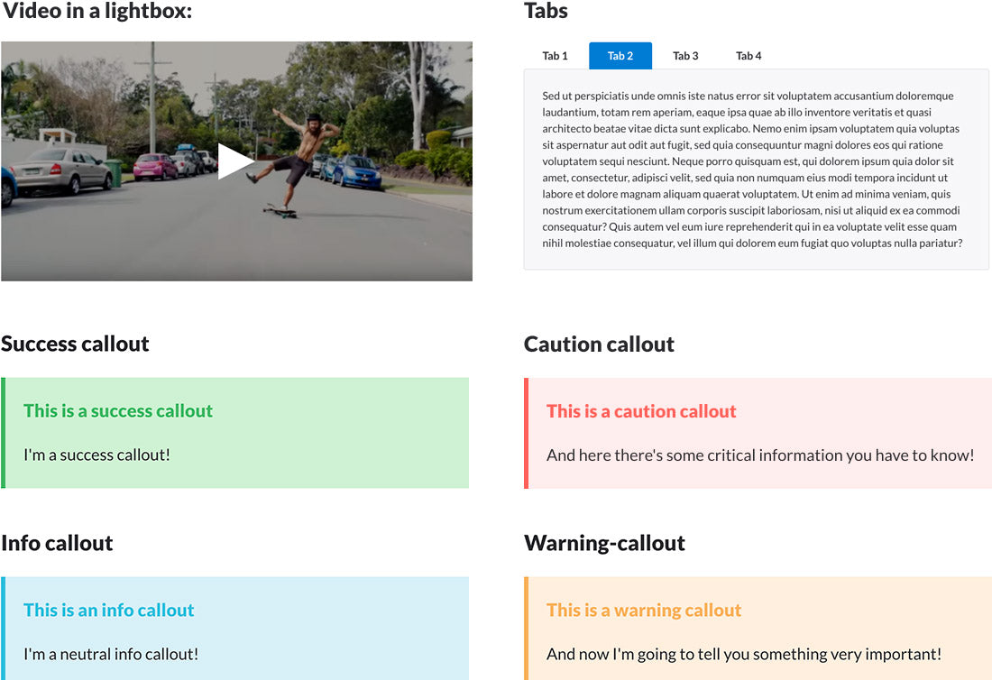Click the 'I'm a neutral info callout!' text

(x=111, y=654)
